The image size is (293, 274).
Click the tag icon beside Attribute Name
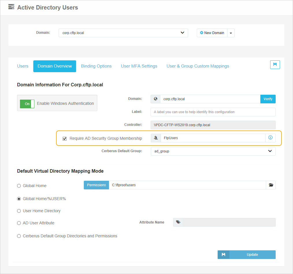pos(178,222)
